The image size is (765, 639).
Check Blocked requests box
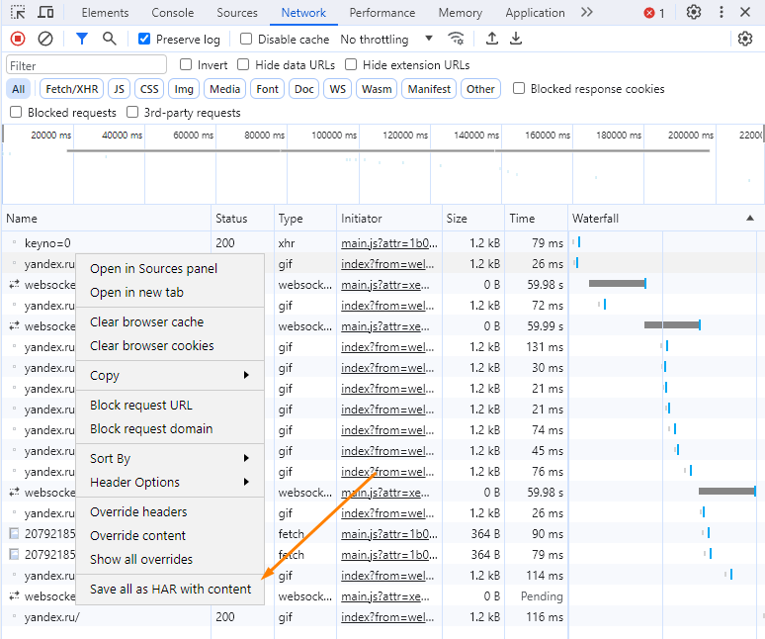coord(16,113)
